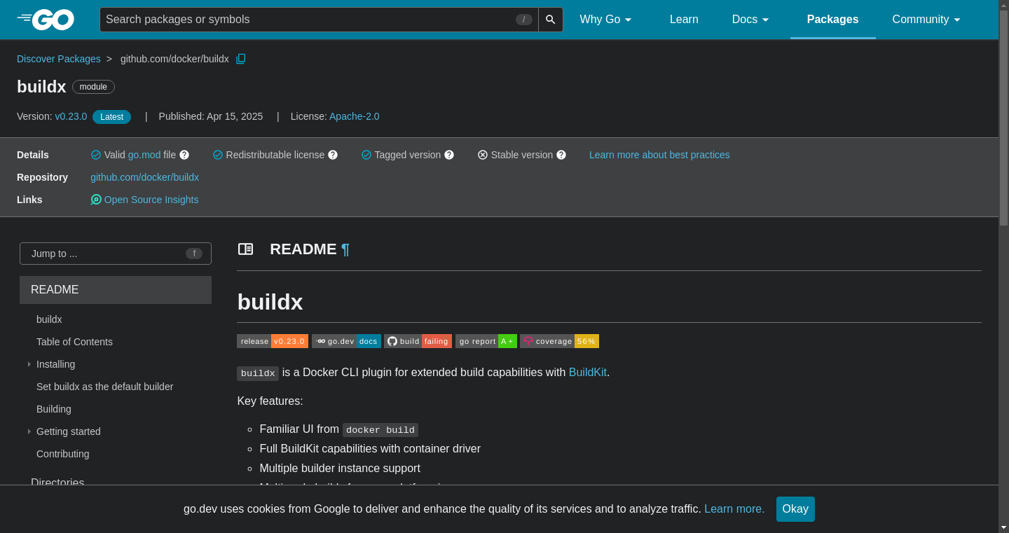Open github.com/docker/buildx repository link
Viewport: 1009px width, 533px height.
(x=144, y=177)
